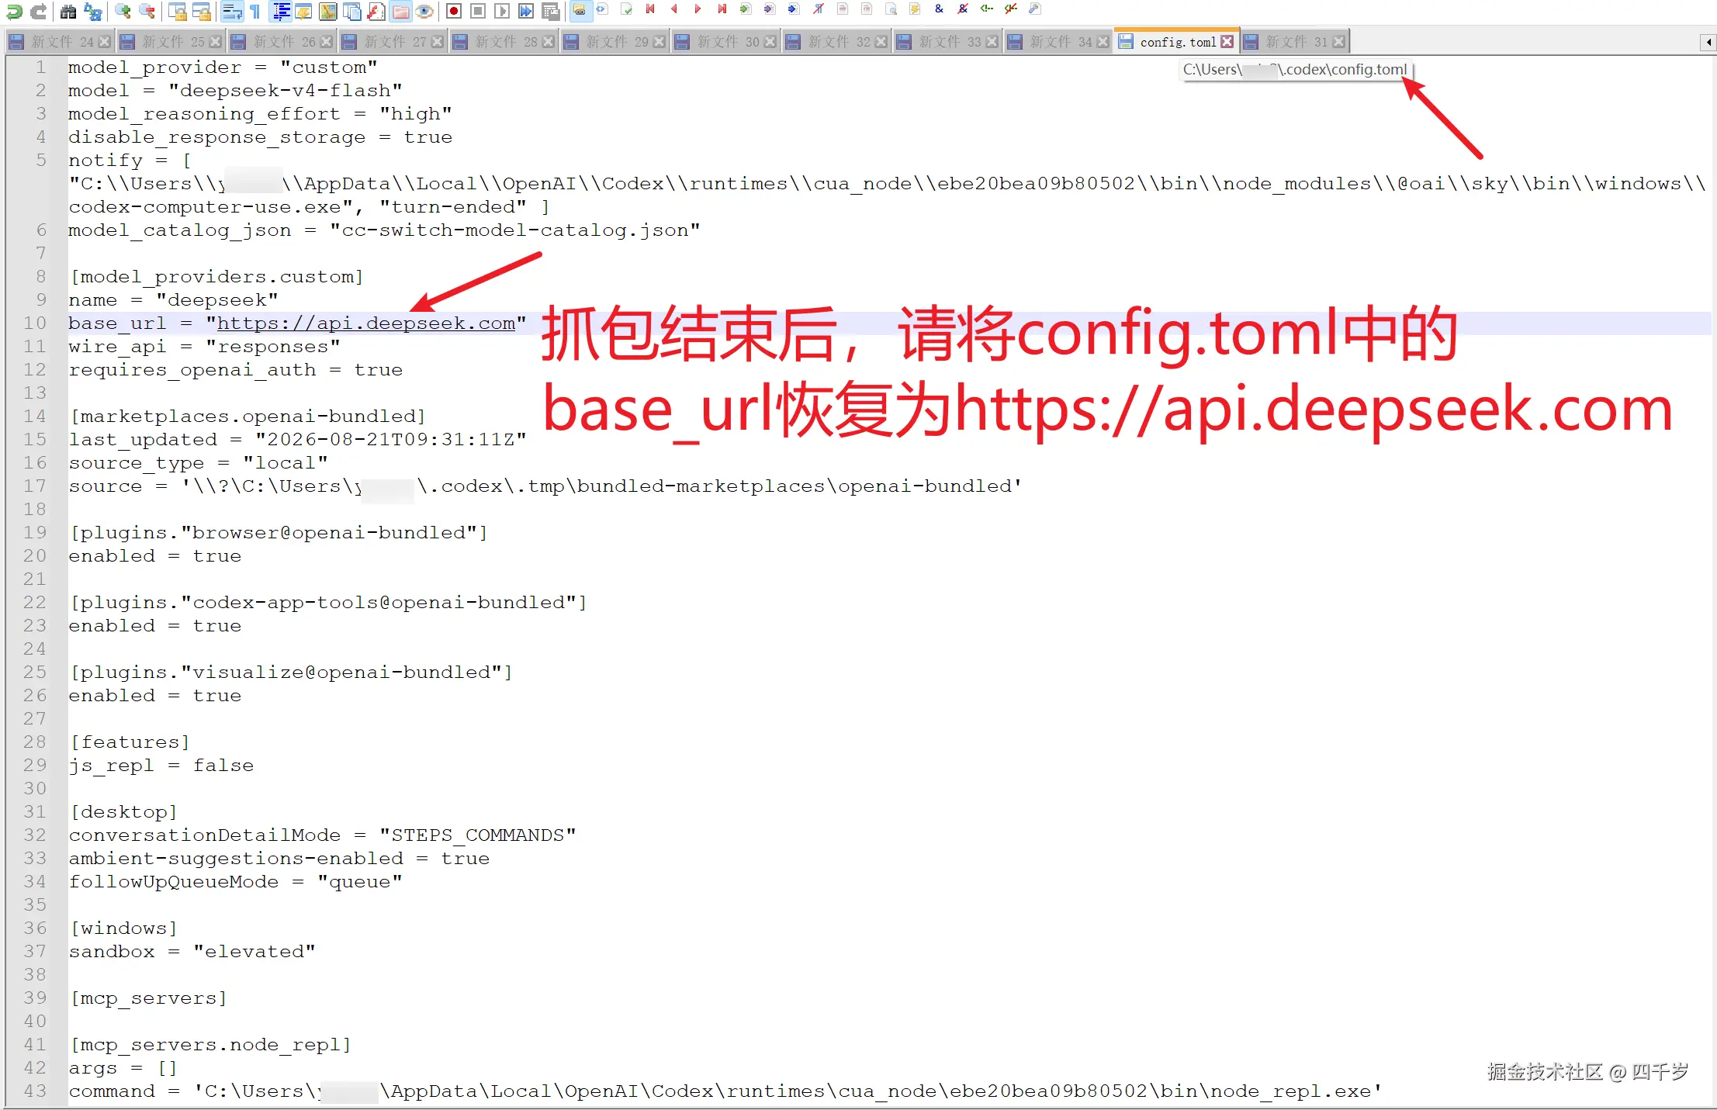Open Find with the binoculars icon
The width and height of the screenshot is (1717, 1110).
(x=68, y=11)
